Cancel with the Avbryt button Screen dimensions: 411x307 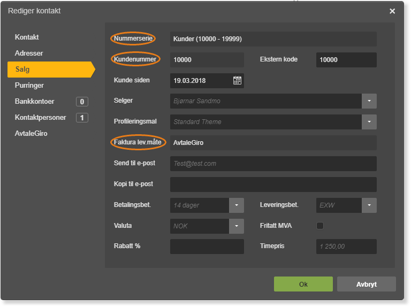367,284
